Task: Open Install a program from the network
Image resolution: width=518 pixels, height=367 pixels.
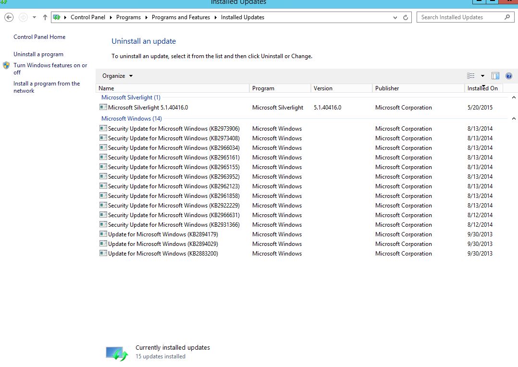Action: [x=47, y=87]
